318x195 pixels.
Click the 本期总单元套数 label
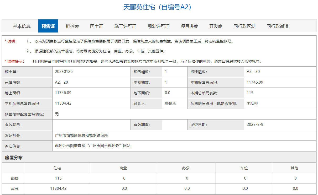click(x=204, y=93)
